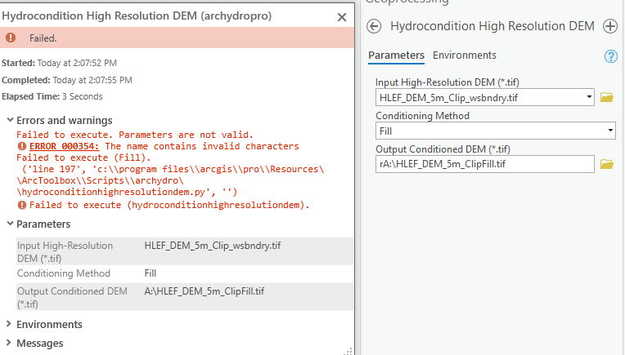Collapse the Errors and warnings section
The image size is (625, 355).
point(8,120)
